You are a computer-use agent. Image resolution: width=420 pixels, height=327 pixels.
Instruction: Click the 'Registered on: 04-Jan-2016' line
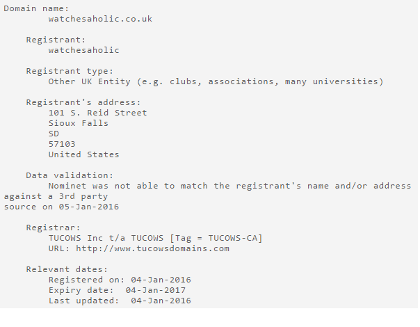tap(120, 280)
